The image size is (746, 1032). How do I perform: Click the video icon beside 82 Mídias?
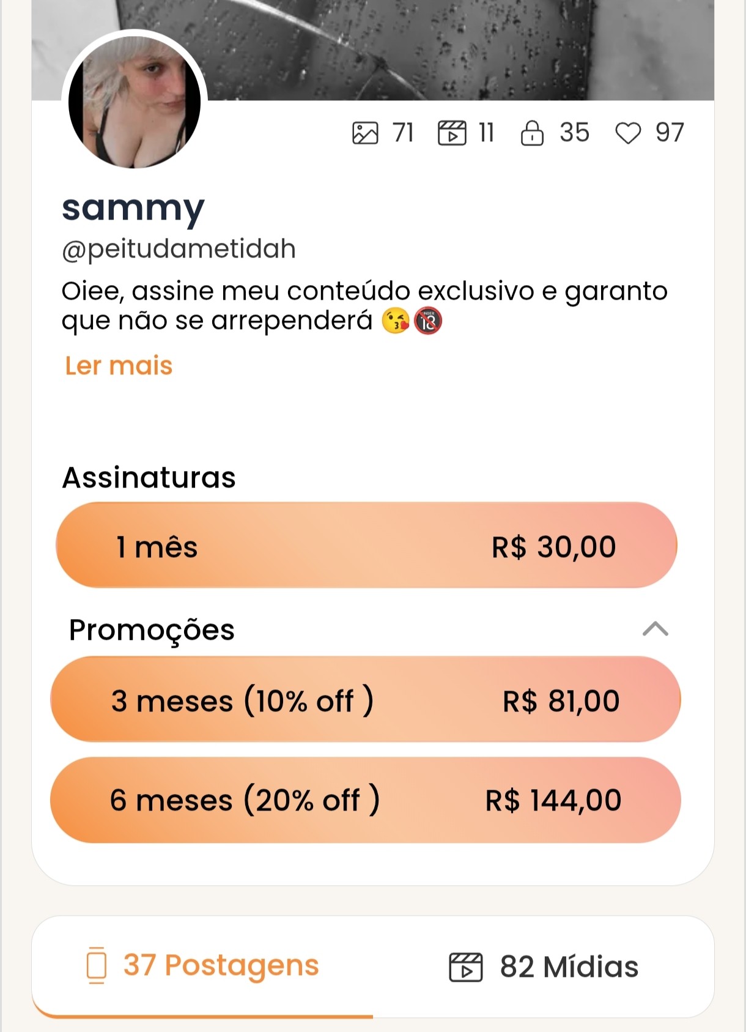click(x=465, y=967)
